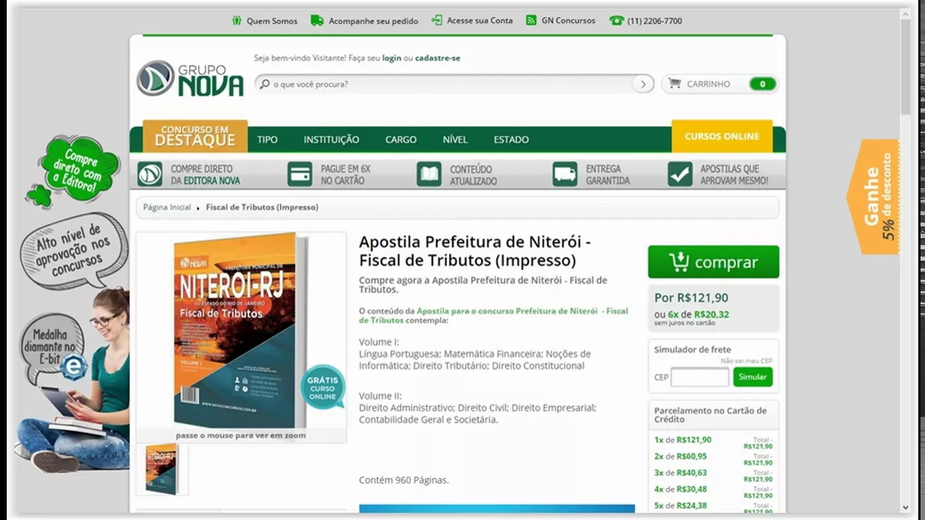The height and width of the screenshot is (520, 925).
Task: Click the open book icon for Conteúdo Atualizado
Action: point(430,174)
